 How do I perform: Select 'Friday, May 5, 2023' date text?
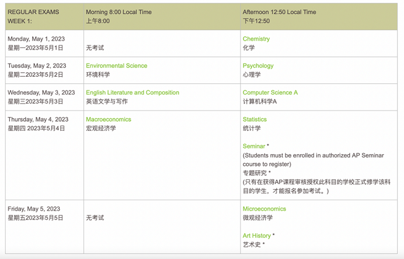(x=34, y=208)
